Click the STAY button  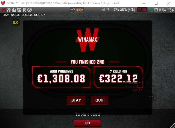pyautogui.click(x=76, y=100)
